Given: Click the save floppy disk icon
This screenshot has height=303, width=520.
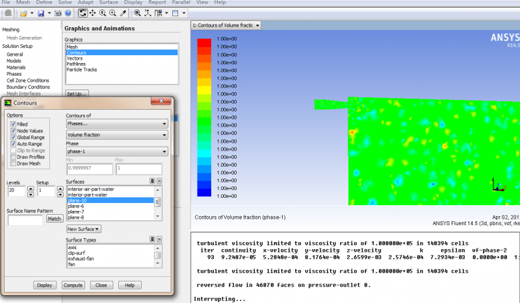Looking at the screenshot, I should coord(40,13).
